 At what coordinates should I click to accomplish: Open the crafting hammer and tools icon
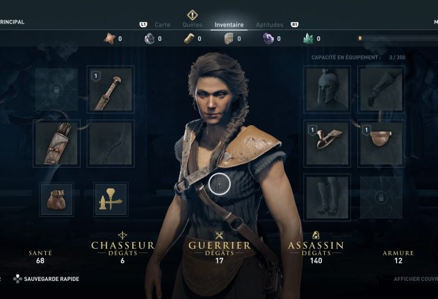pyautogui.click(x=111, y=200)
